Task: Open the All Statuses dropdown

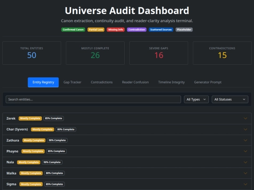Action: pyautogui.click(x=230, y=99)
